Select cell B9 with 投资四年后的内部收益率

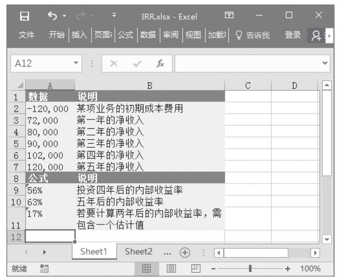coord(150,189)
